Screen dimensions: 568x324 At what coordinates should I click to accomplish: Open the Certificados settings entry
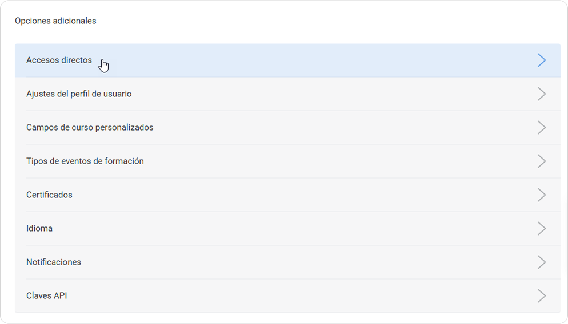(49, 195)
